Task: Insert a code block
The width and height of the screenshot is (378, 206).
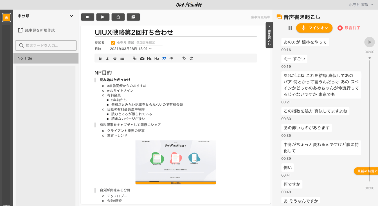Action: (171, 58)
